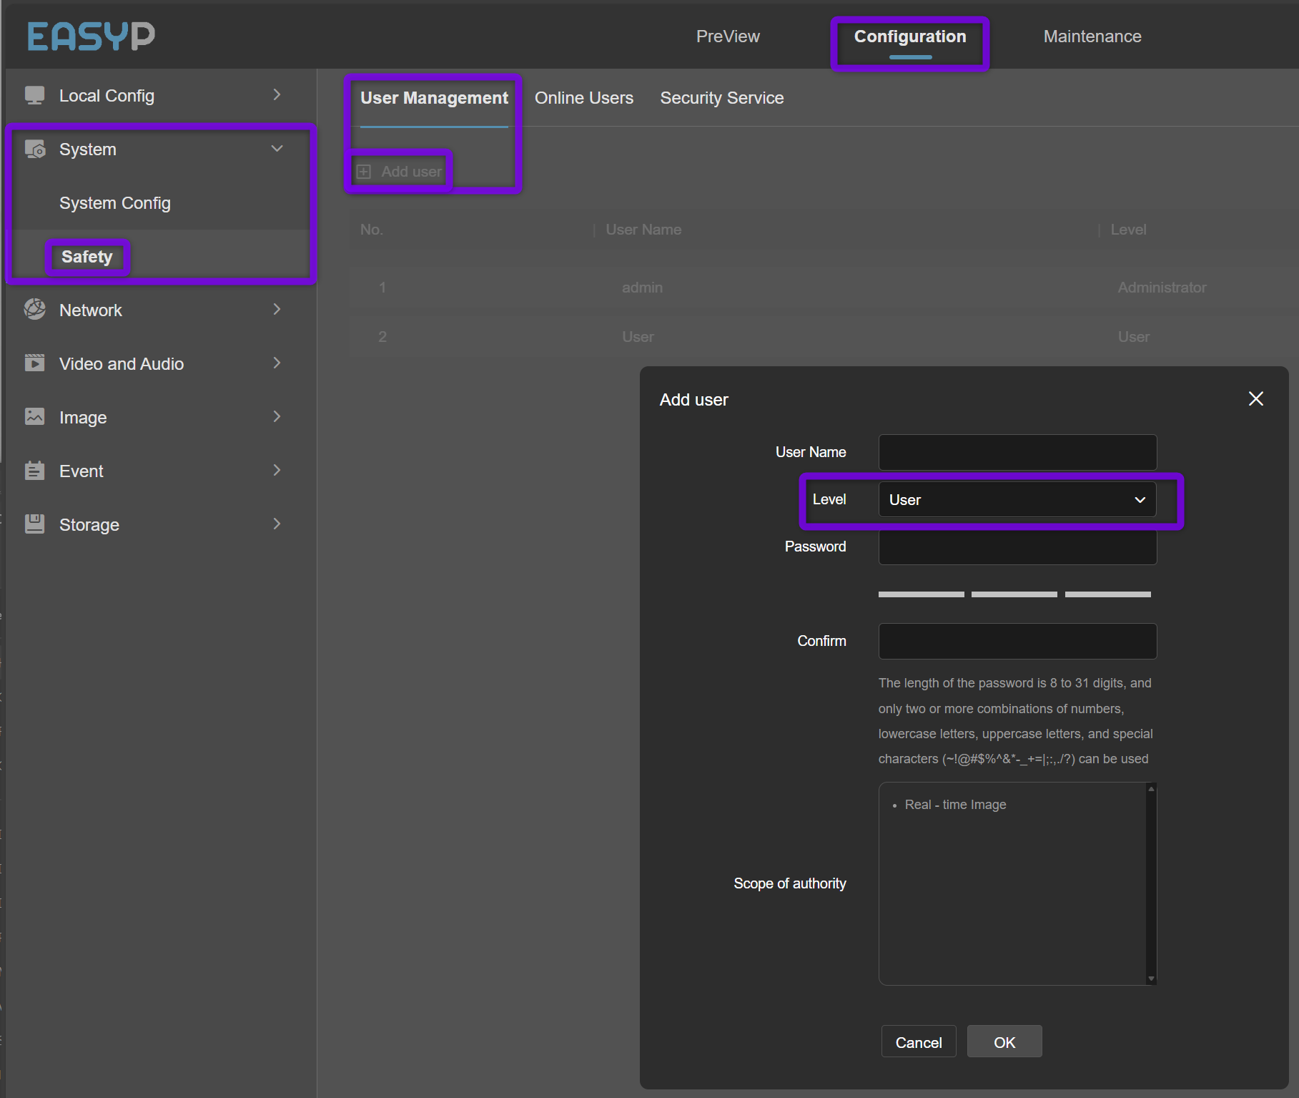Click the Level column header
Image resolution: width=1299 pixels, height=1098 pixels.
click(x=1128, y=230)
